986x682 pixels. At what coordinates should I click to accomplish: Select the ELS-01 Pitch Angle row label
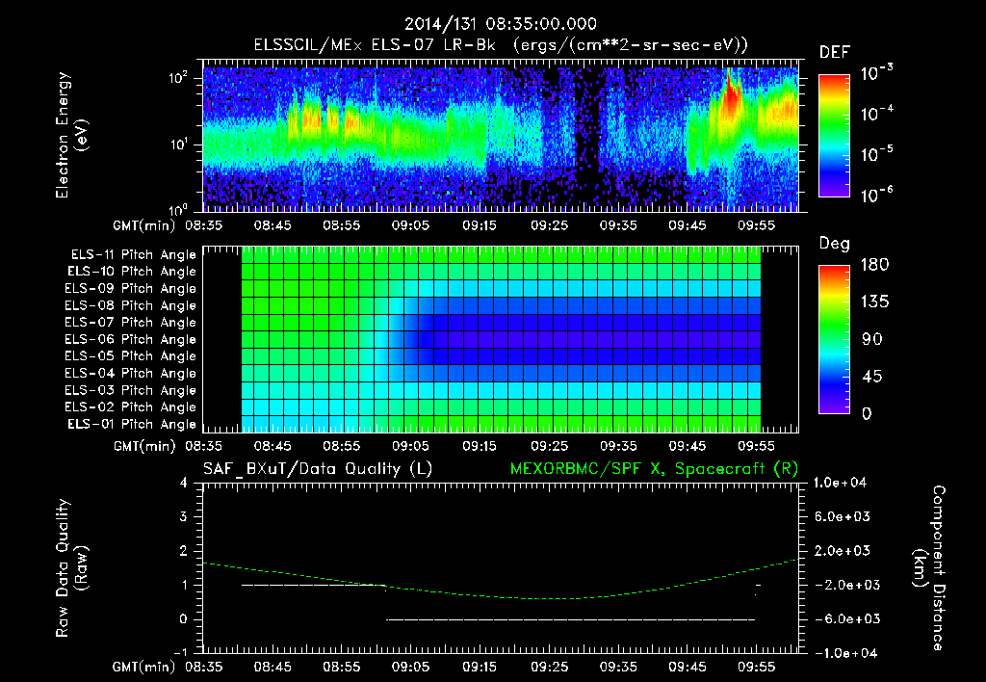point(132,424)
